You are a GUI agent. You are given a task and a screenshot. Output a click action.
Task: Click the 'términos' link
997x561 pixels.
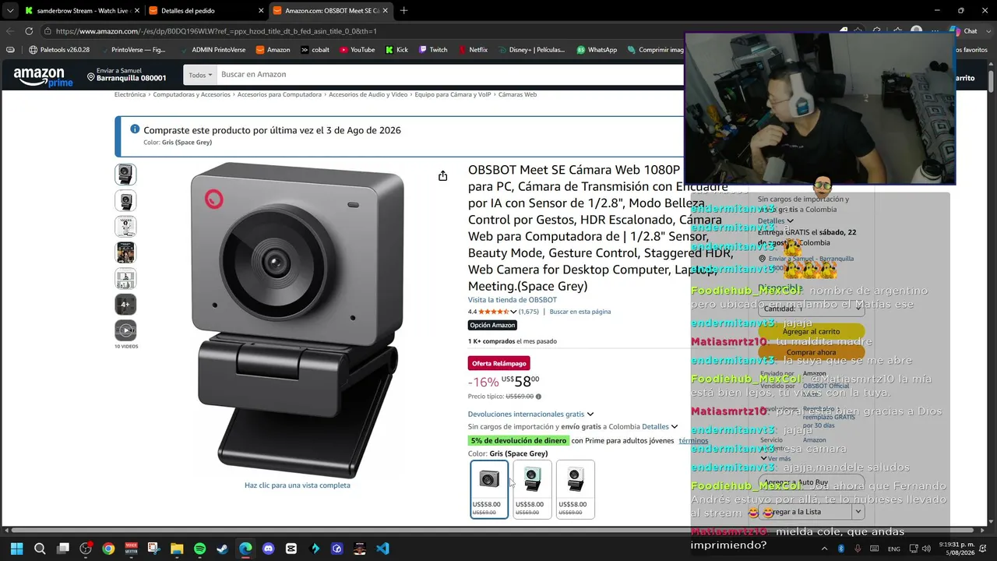pyautogui.click(x=693, y=441)
